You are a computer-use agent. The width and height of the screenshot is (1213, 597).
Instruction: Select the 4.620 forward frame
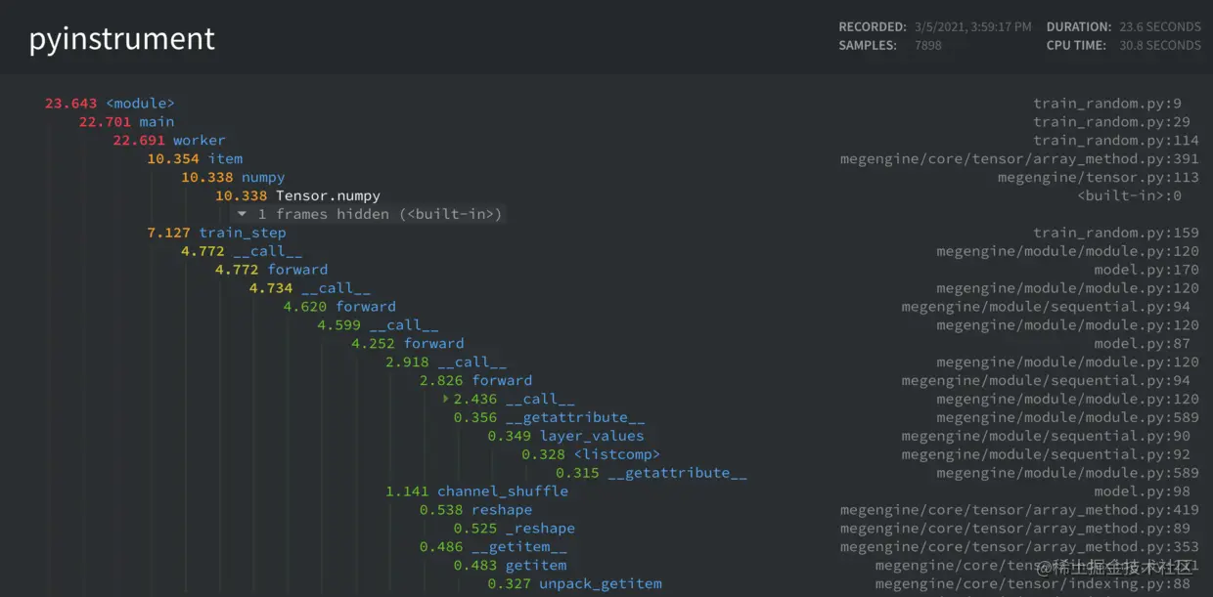[x=339, y=308]
